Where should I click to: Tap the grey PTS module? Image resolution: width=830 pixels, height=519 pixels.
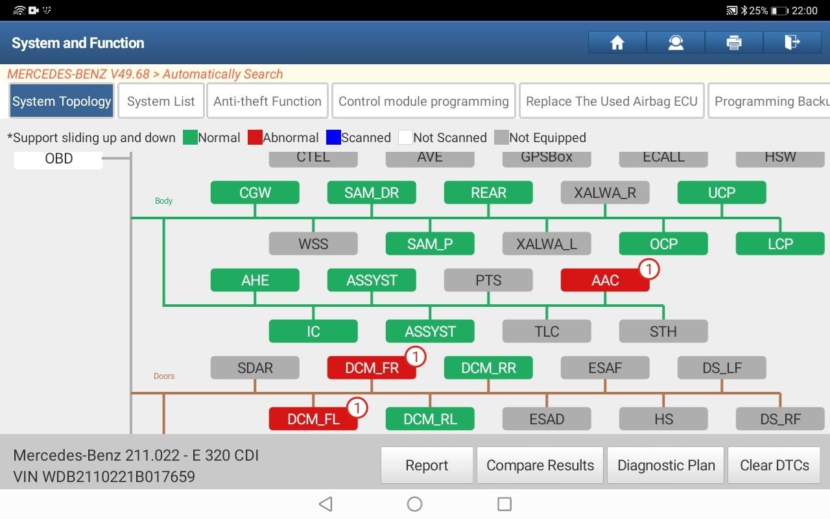pos(488,280)
